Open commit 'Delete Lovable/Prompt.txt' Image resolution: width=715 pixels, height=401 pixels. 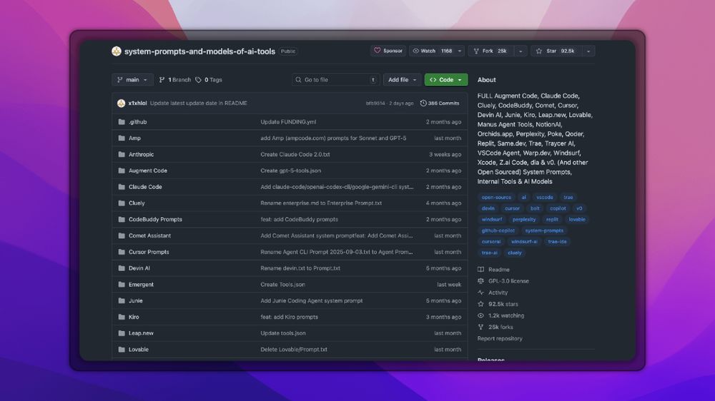294,350
